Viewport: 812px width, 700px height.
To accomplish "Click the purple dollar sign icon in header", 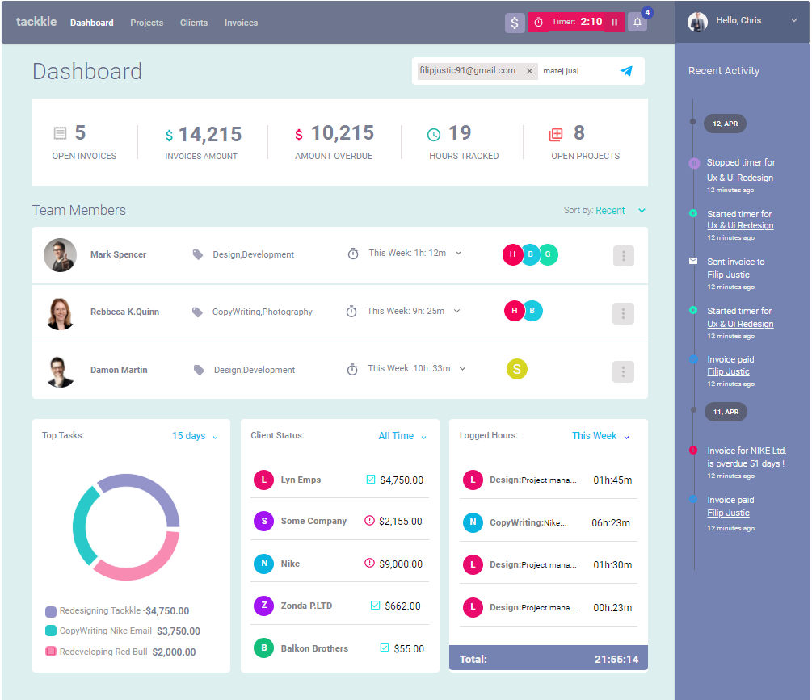I will (x=514, y=23).
